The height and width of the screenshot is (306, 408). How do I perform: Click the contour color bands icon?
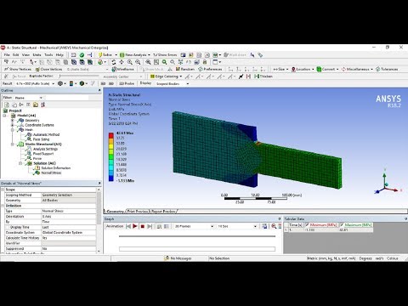coord(71,83)
